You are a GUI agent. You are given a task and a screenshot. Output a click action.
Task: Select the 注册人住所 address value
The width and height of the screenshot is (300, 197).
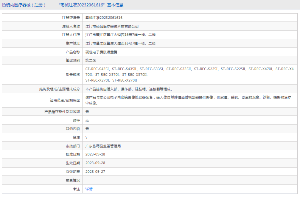(x=120, y=35)
